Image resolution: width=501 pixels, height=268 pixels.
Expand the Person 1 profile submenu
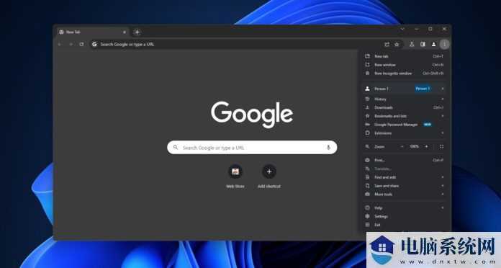click(x=404, y=89)
